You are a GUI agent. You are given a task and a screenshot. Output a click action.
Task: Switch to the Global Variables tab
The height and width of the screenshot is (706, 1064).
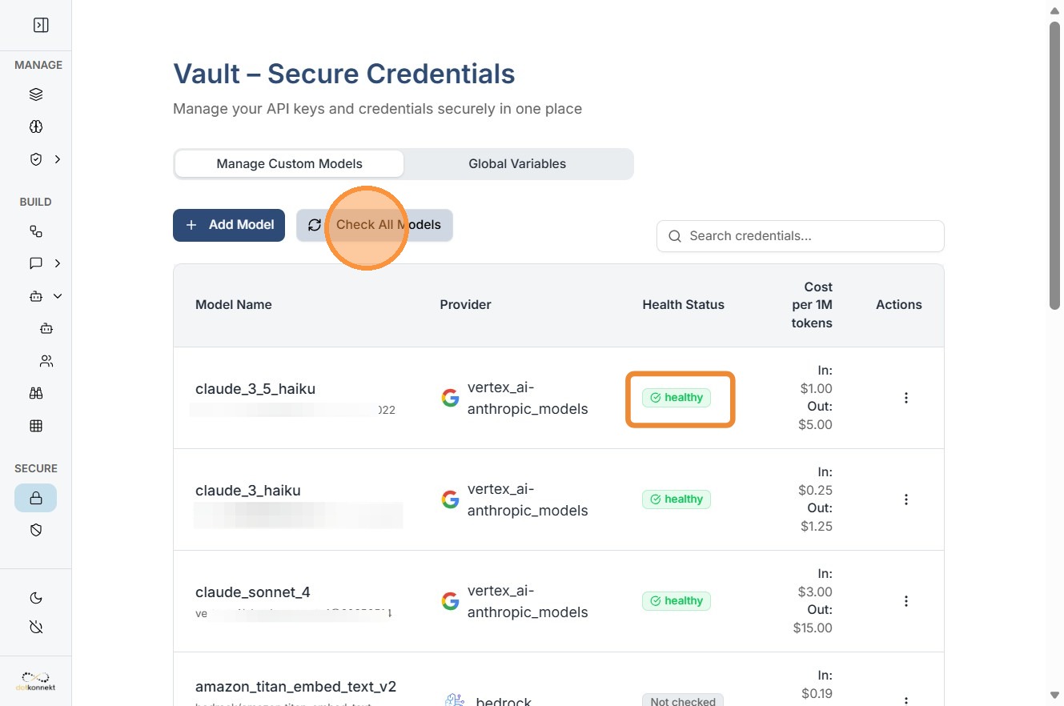click(x=517, y=164)
